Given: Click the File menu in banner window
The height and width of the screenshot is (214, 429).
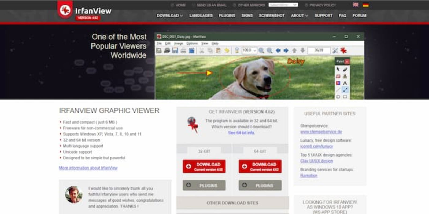Looking at the screenshot, I should [x=159, y=43].
